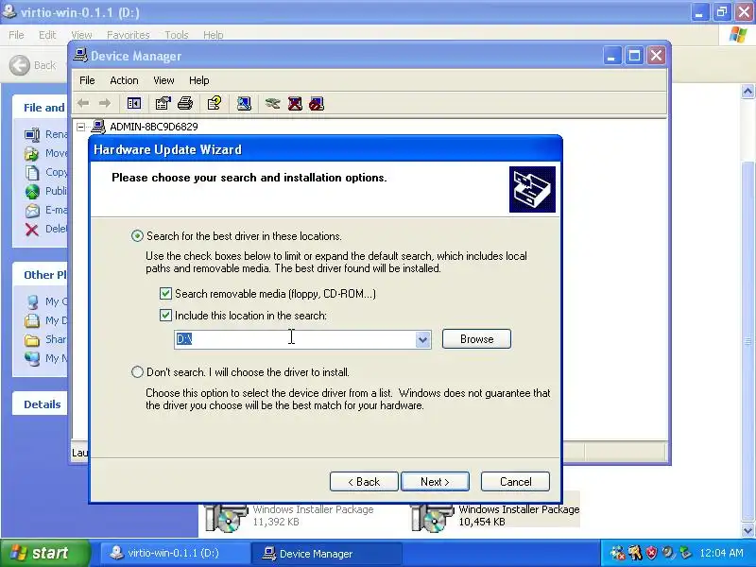
Task: Click the Device Manager Forward arrow toolbar icon
Action: click(105, 103)
